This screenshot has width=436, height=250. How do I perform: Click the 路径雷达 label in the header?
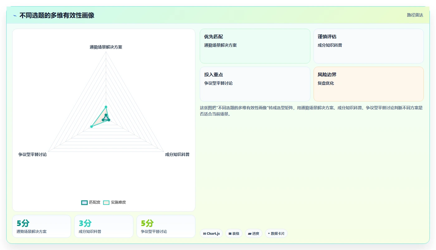click(415, 15)
